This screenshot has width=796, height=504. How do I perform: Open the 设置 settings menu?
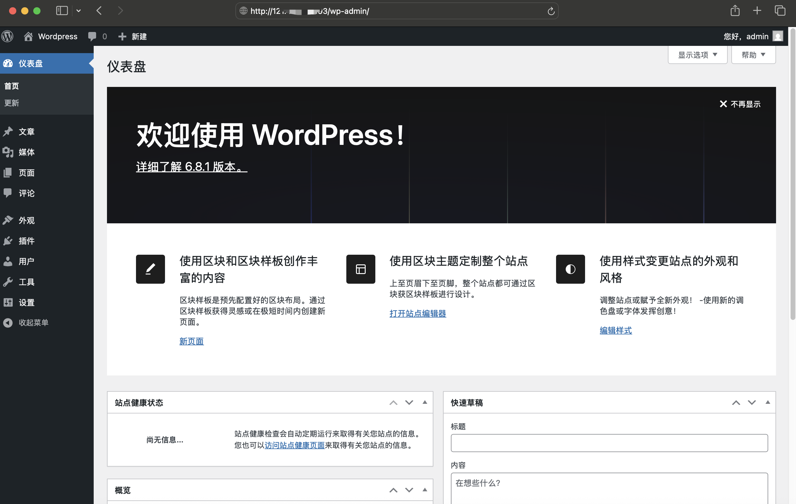tap(27, 302)
